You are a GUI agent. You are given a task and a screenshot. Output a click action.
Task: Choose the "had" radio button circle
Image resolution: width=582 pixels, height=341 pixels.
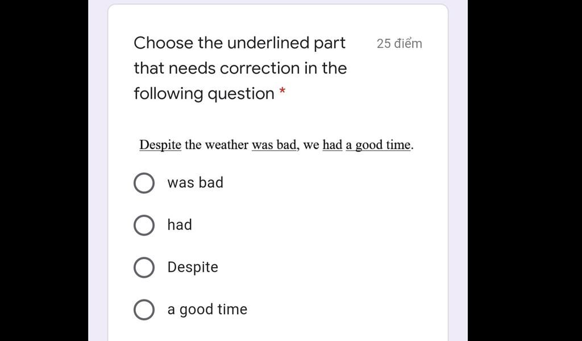click(x=144, y=225)
